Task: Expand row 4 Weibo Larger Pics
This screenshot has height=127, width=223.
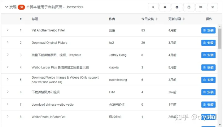Action: pyautogui.click(x=8, y=67)
